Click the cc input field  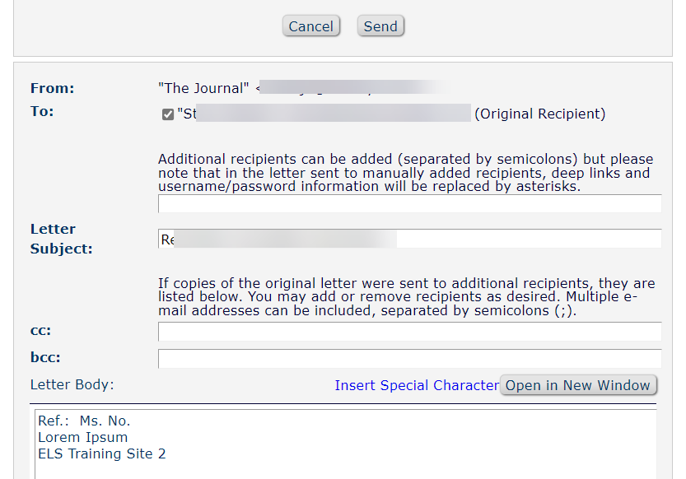click(x=409, y=332)
